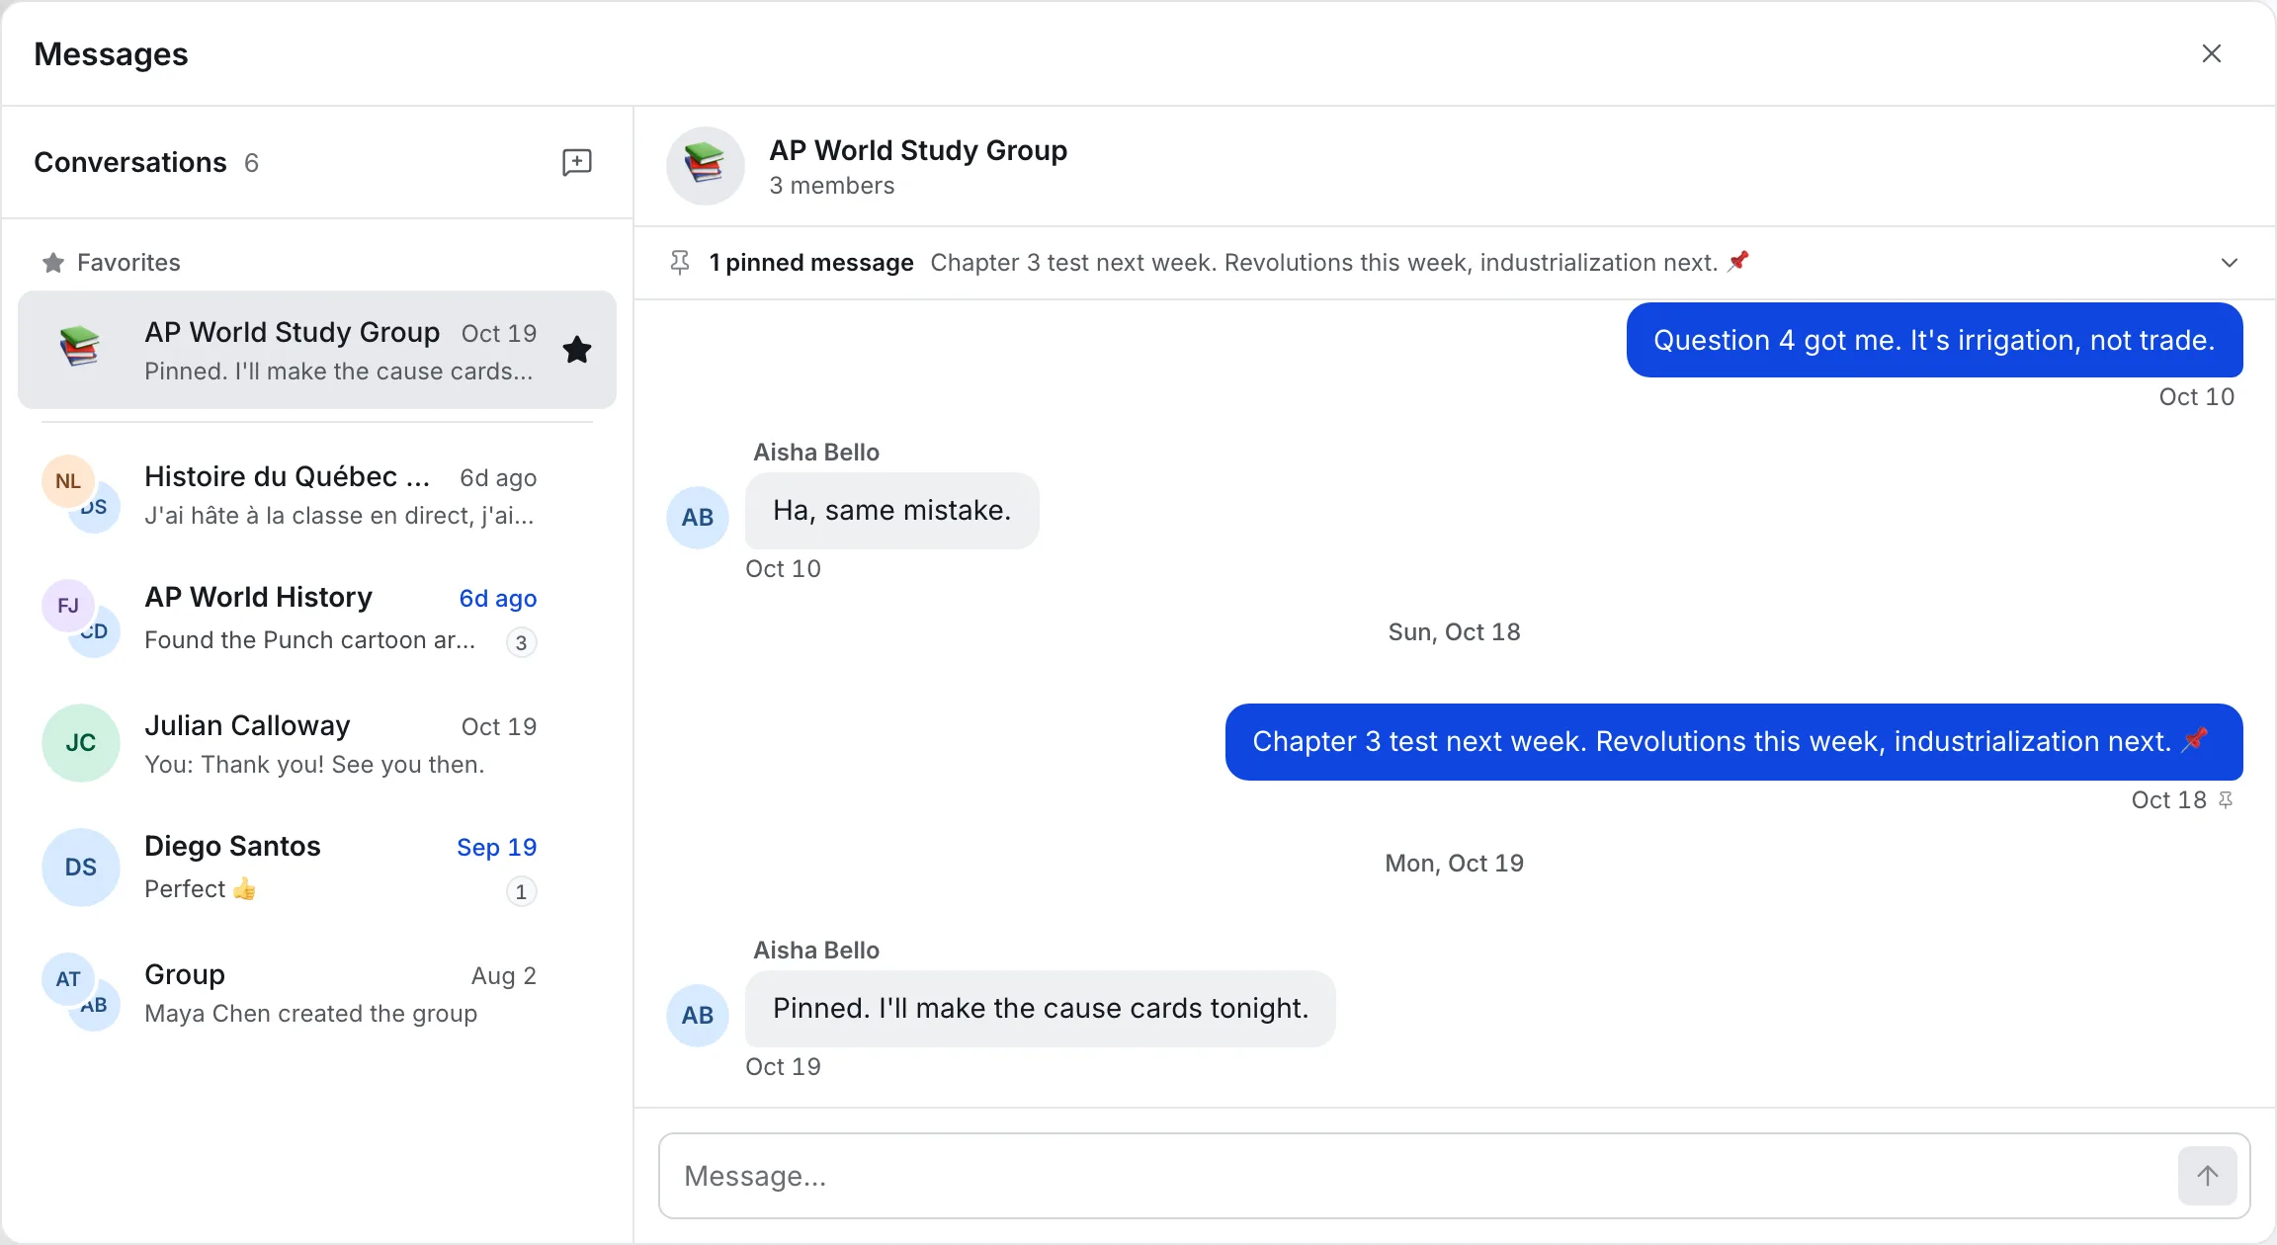2277x1245 pixels.
Task: Click the books avatar in the conversation list
Action: click(x=80, y=348)
